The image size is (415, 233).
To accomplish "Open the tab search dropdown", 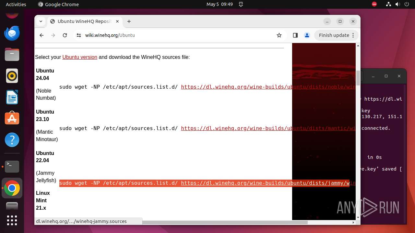I will pyautogui.click(x=41, y=21).
